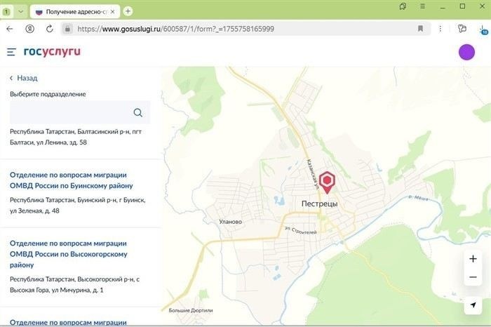The width and height of the screenshot is (491, 327).
Task: Focus the department search input field
Action: tap(70, 113)
